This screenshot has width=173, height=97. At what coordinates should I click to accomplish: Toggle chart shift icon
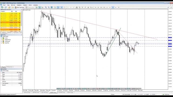[58, 7]
